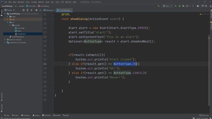
Task: Collapse the src folder node
Action: click(x=7, y=22)
